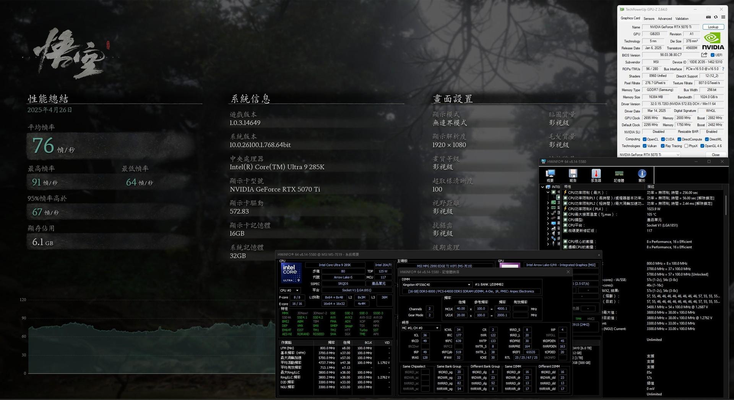
Task: Click the Bus Interface question mark icon
Action: [x=723, y=69]
